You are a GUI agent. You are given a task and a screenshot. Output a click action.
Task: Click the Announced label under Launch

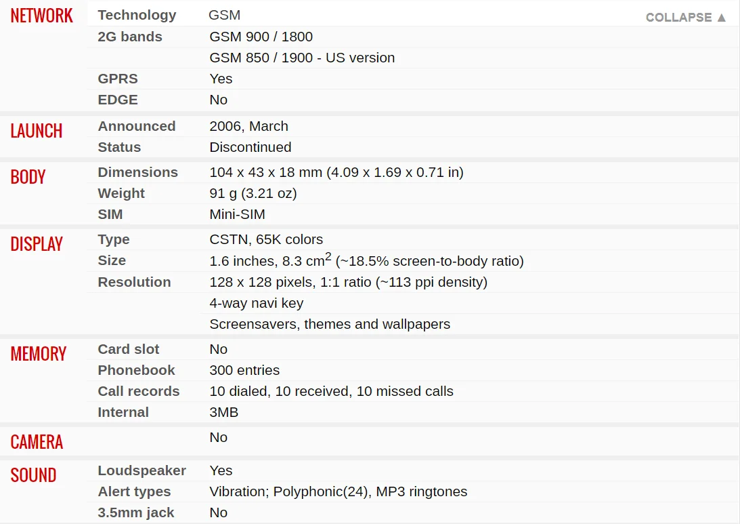[x=136, y=126]
